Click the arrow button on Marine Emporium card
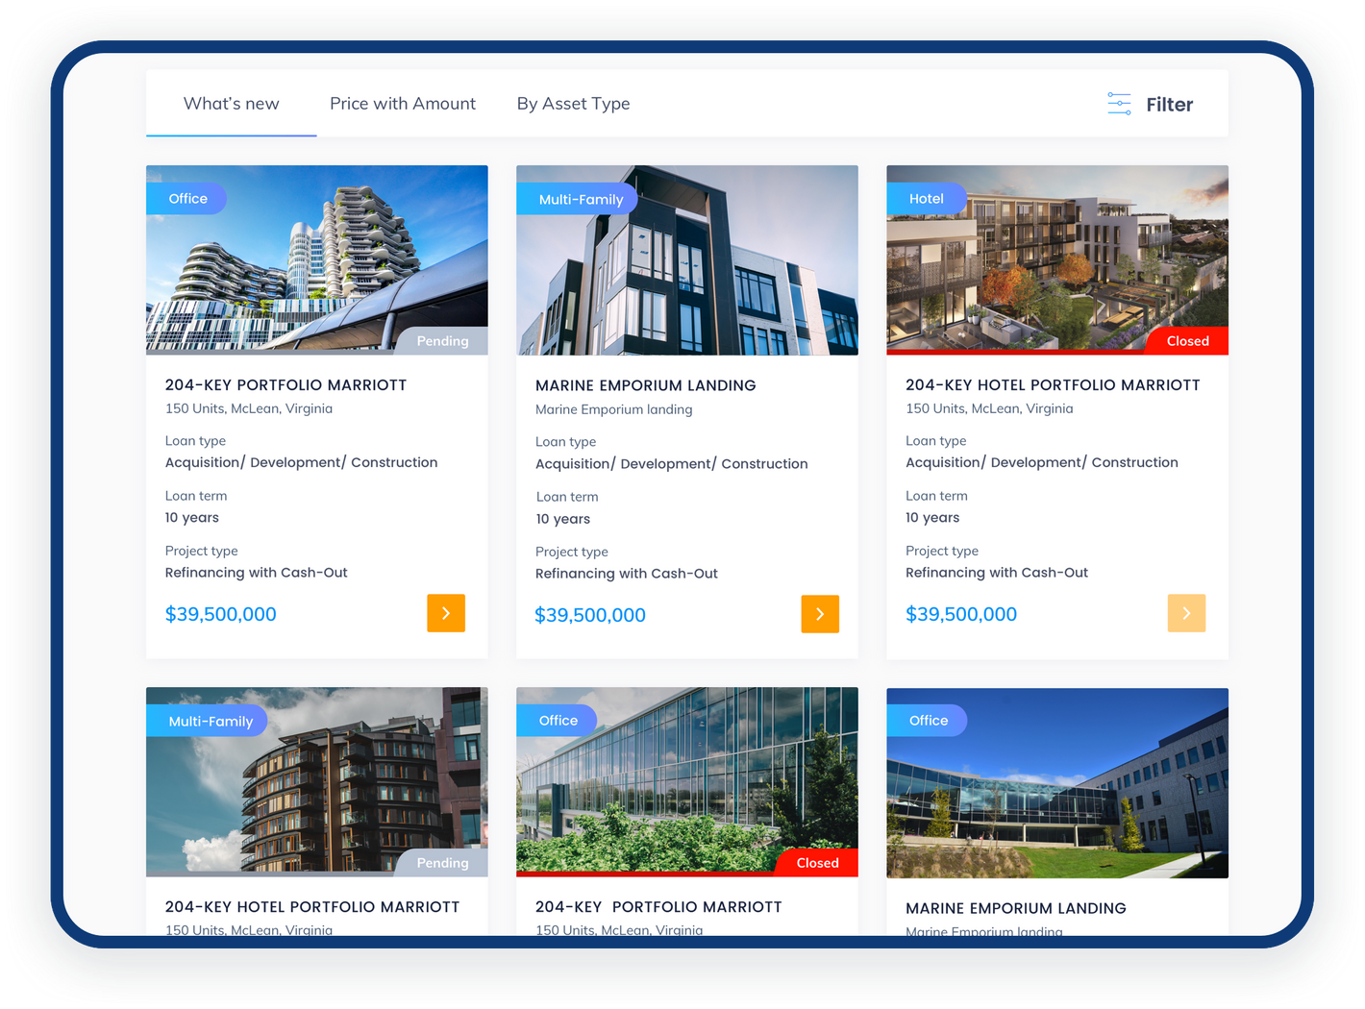The height and width of the screenshot is (1009, 1365). coord(820,614)
